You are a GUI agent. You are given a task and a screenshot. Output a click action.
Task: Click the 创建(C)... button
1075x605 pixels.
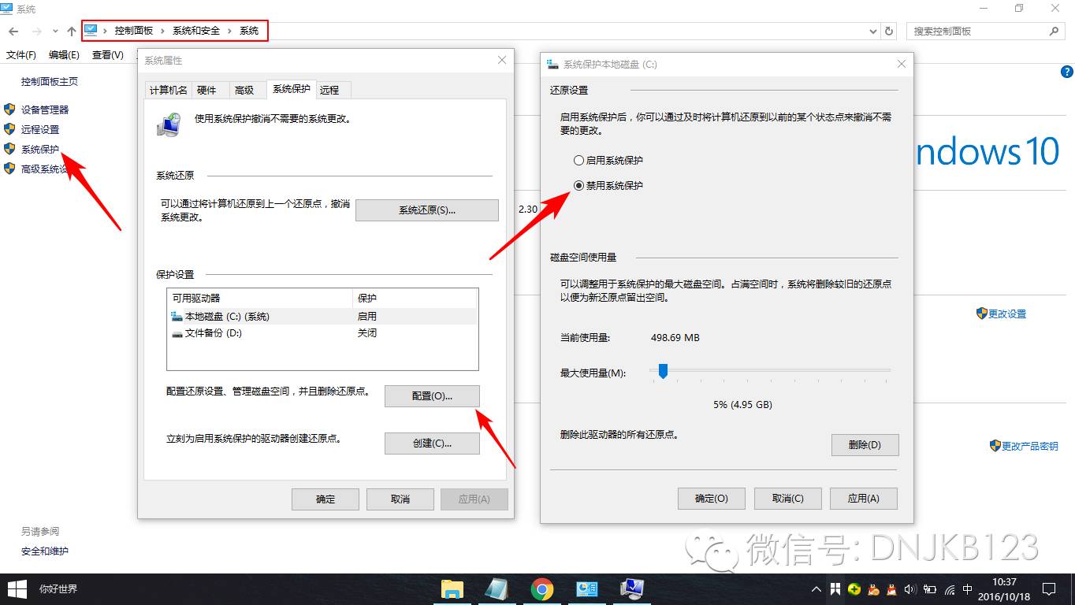pyautogui.click(x=432, y=444)
